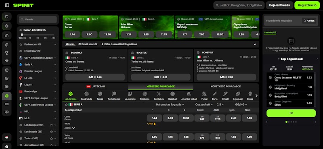Click the Játékok, Kategóriák search field
Image resolution: width=323 pixels, height=149 pixels.
point(239,5)
